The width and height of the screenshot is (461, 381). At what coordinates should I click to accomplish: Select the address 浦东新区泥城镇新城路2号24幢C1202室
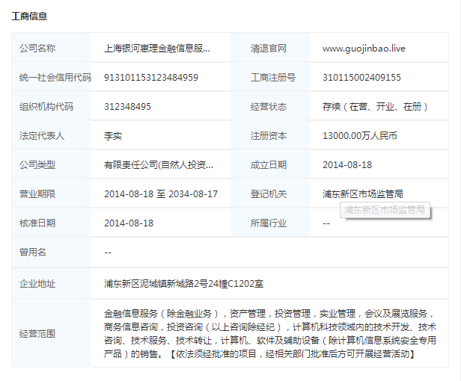pyautogui.click(x=184, y=284)
